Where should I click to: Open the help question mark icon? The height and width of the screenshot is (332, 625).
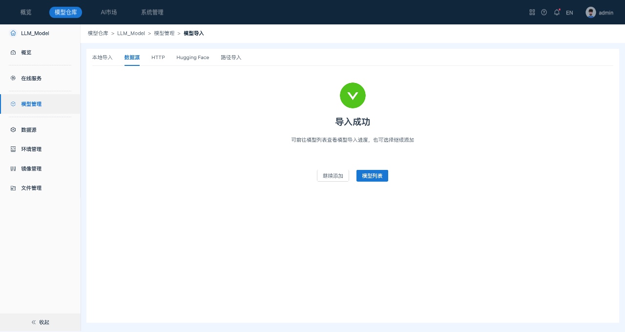coord(544,12)
